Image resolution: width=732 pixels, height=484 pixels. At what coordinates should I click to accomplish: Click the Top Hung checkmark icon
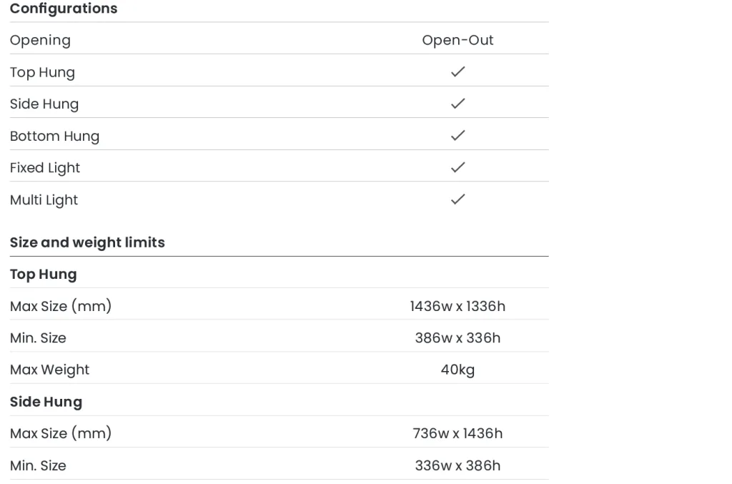[x=457, y=71]
